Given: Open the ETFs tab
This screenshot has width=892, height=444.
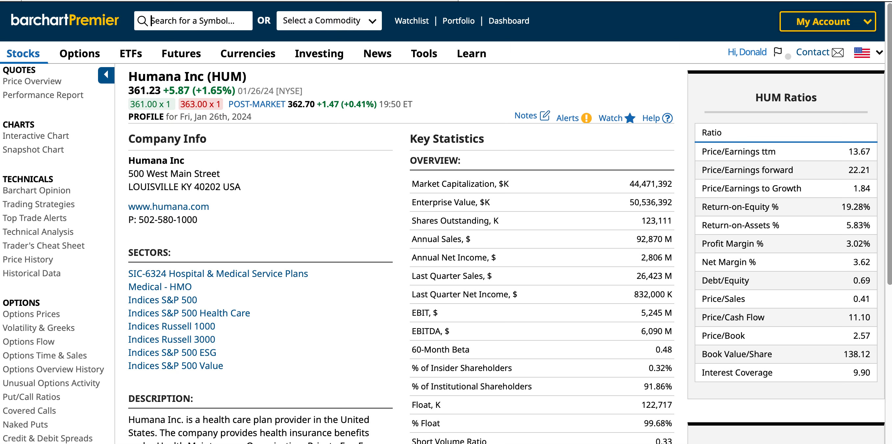Looking at the screenshot, I should click(131, 53).
